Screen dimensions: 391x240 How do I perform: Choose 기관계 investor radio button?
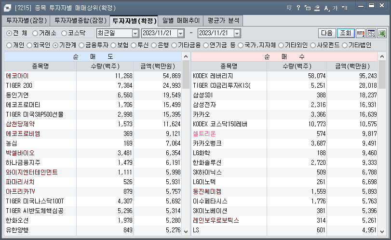[55, 45]
